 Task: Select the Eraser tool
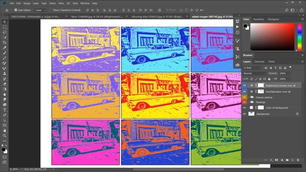point(5,84)
